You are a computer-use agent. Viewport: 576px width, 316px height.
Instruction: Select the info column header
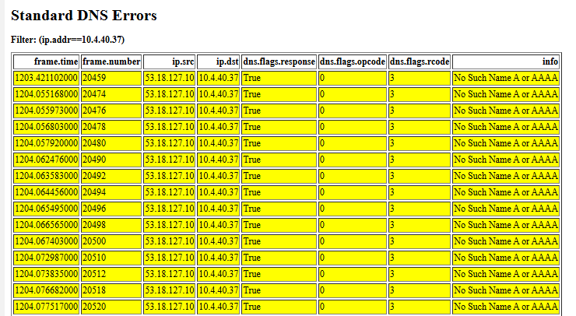[x=505, y=61]
